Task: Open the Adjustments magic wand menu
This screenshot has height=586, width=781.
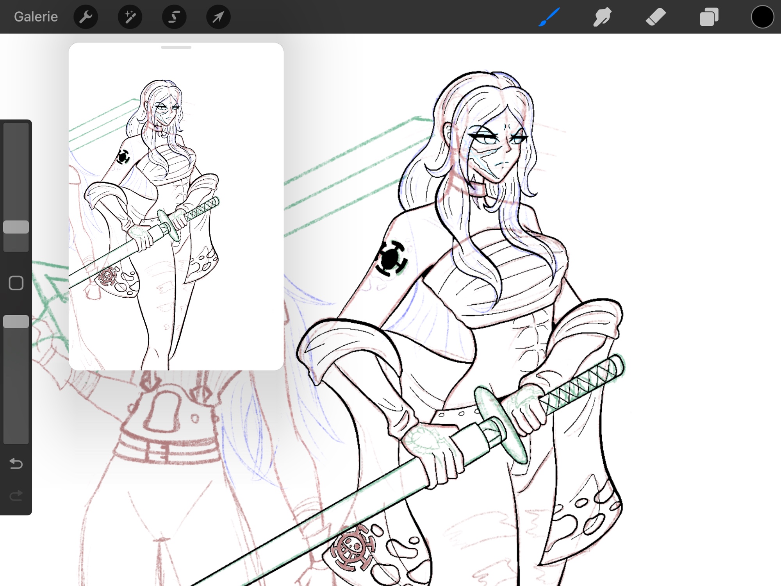Action: pos(130,17)
